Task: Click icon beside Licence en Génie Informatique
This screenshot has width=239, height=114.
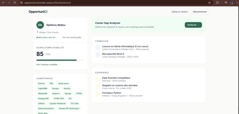Action: 98,47
